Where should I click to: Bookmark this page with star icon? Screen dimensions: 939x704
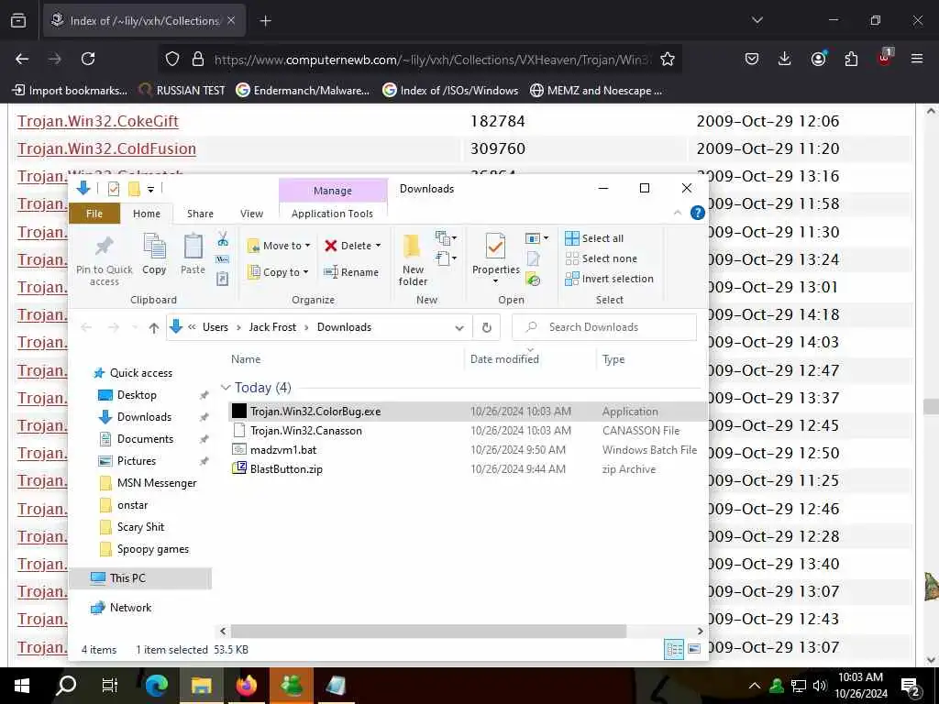[x=668, y=59]
